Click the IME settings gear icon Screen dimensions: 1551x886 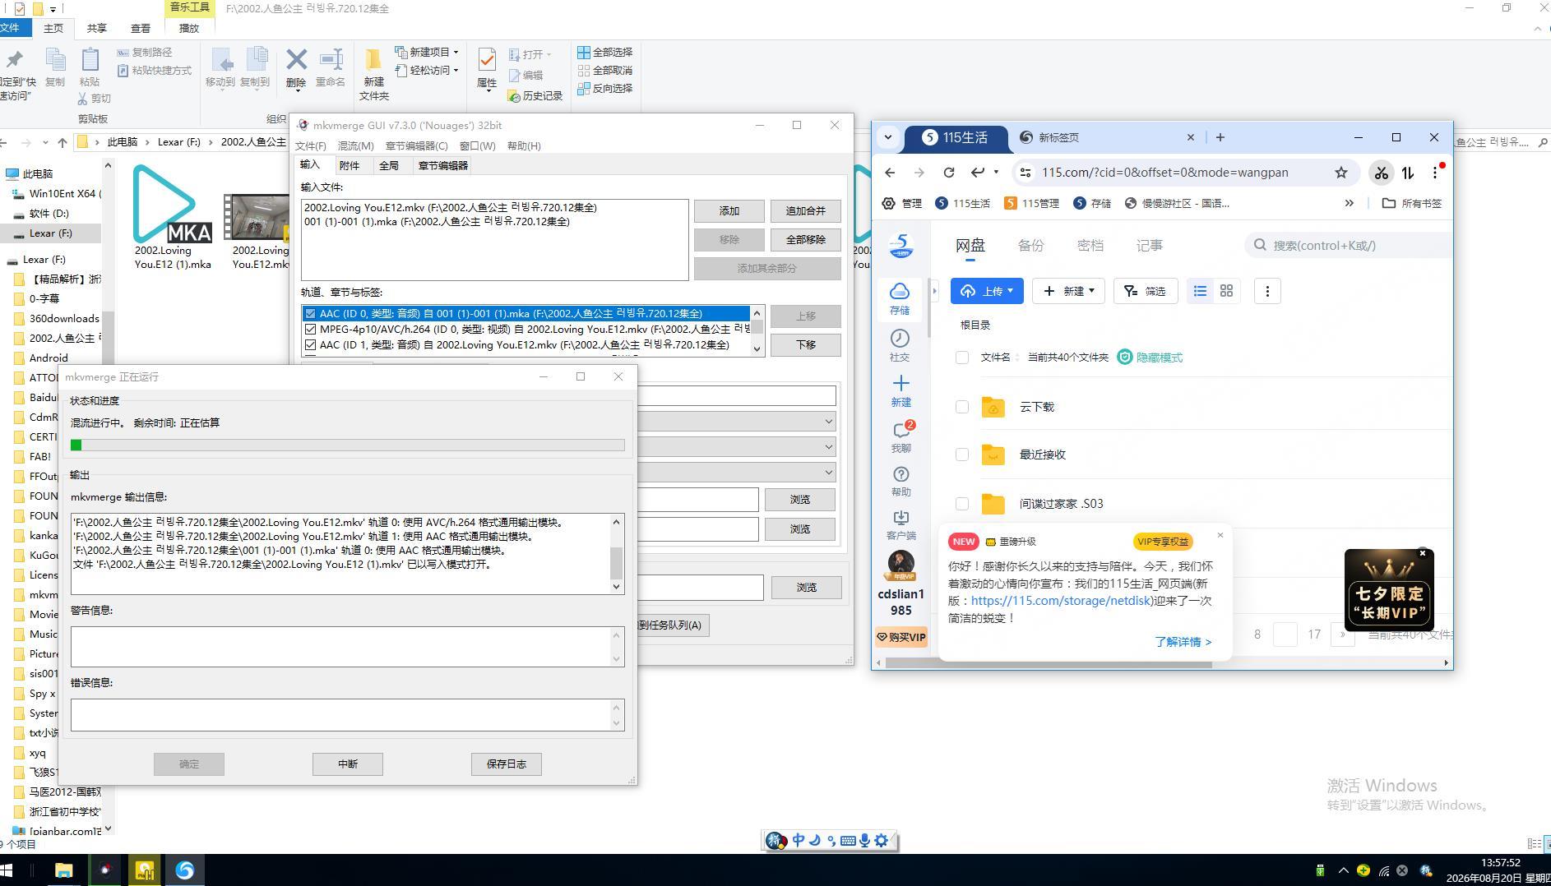tap(882, 841)
